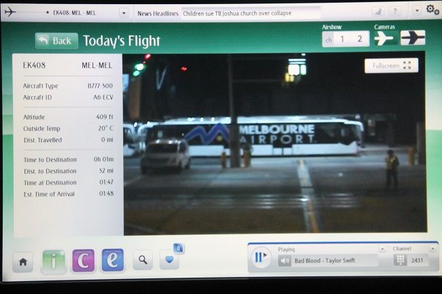Expand camera view with Fullscreen button
The width and height of the screenshot is (442, 294).
tap(391, 66)
